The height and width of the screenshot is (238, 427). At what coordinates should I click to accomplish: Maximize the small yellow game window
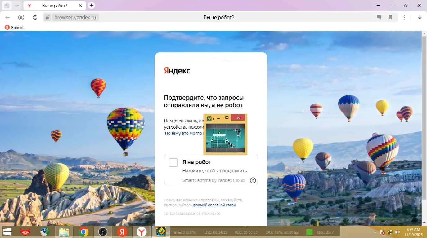tap(227, 118)
